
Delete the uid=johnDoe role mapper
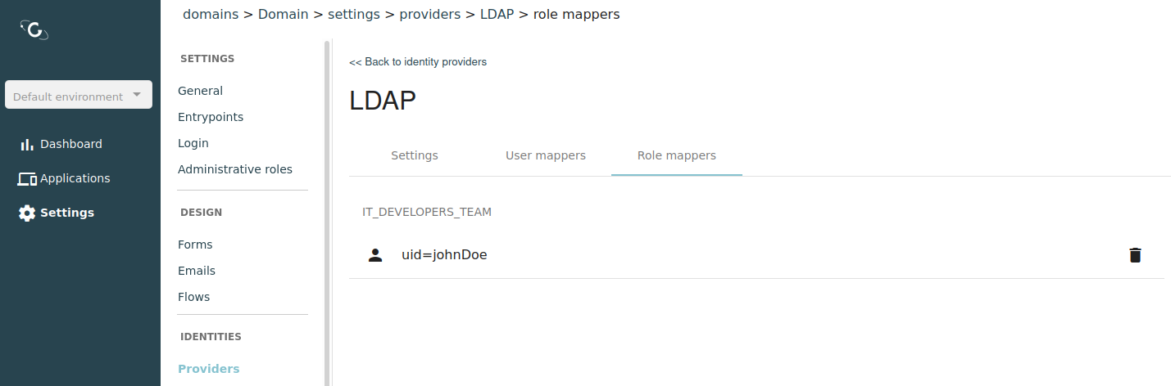[1134, 255]
